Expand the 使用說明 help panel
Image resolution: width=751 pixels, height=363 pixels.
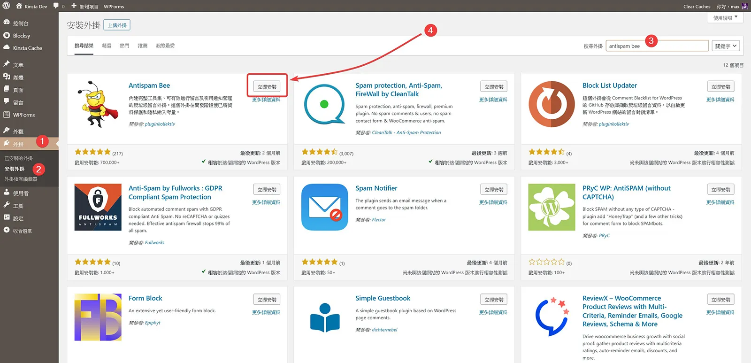725,18
